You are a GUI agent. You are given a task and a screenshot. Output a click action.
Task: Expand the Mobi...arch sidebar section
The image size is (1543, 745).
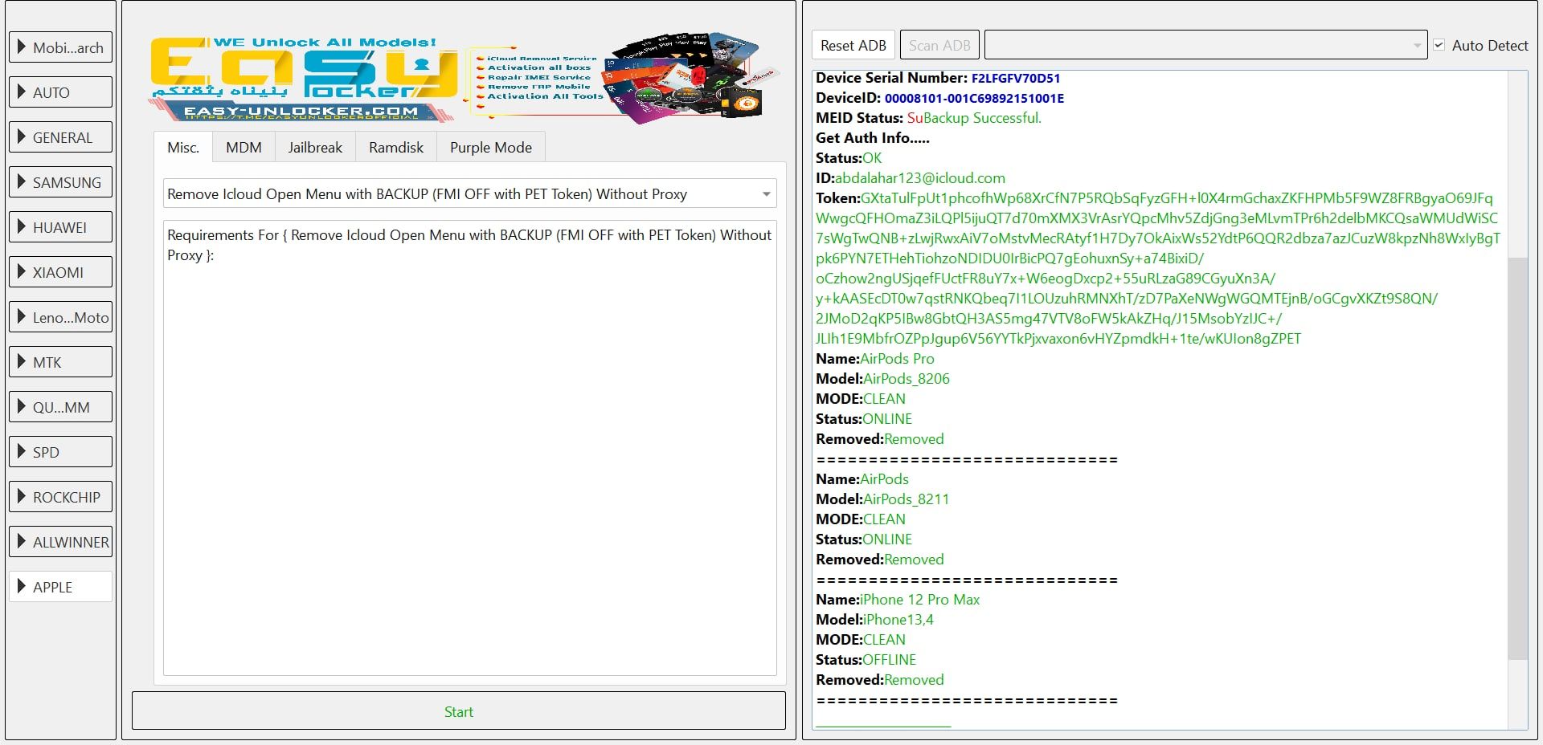point(60,47)
